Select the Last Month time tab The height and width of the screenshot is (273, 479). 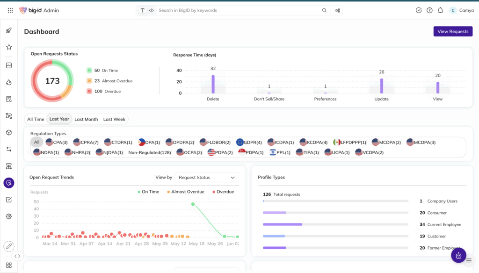coord(86,119)
